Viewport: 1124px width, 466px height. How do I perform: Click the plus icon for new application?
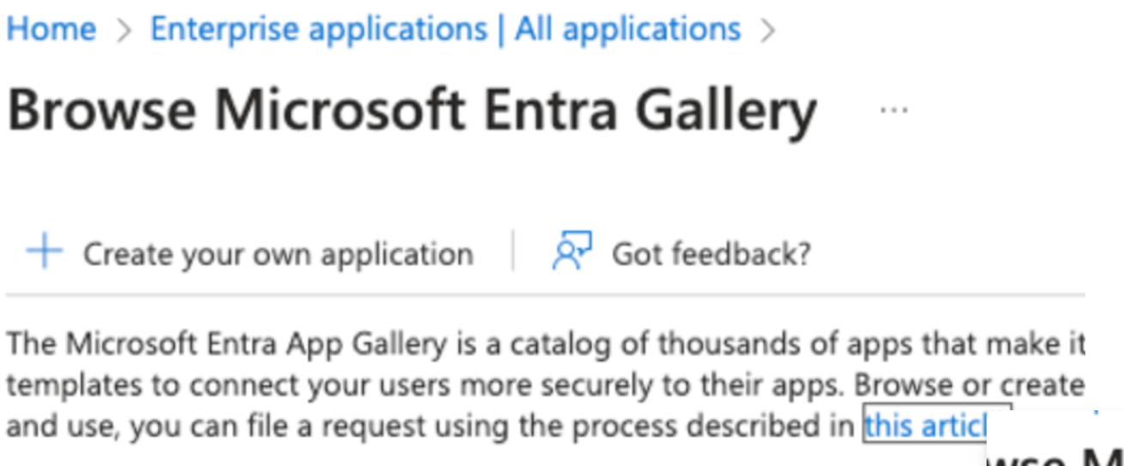(45, 253)
